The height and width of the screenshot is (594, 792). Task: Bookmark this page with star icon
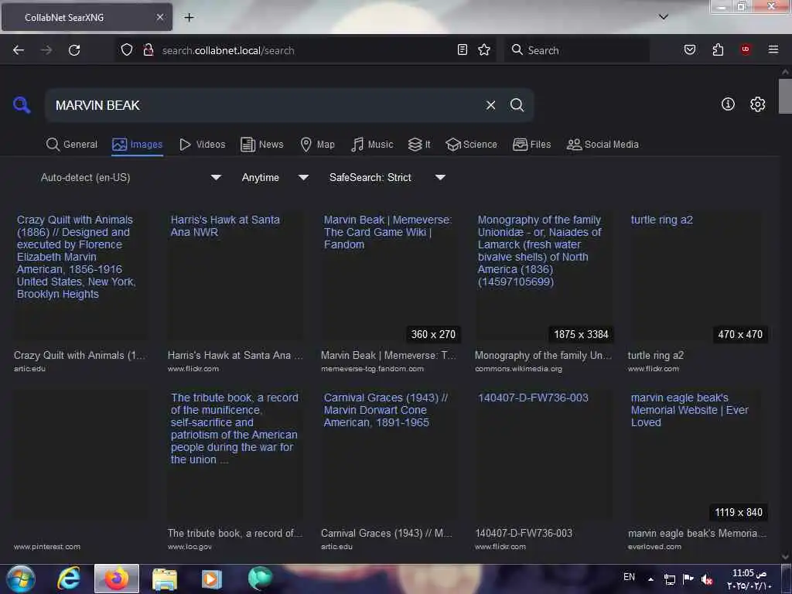pyautogui.click(x=484, y=49)
